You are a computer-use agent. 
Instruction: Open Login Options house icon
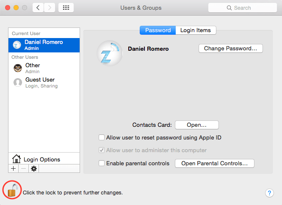coord(17,159)
